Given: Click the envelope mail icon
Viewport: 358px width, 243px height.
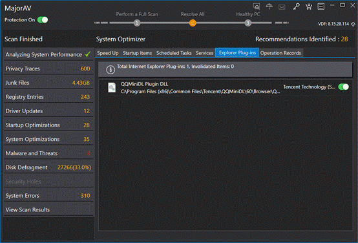Looking at the screenshot, I should coord(282,7).
